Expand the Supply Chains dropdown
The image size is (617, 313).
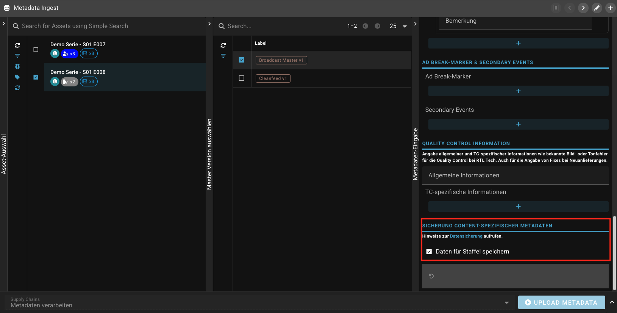pos(506,302)
